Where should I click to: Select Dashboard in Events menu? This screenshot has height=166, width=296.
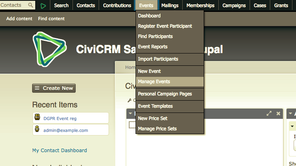tap(170, 16)
